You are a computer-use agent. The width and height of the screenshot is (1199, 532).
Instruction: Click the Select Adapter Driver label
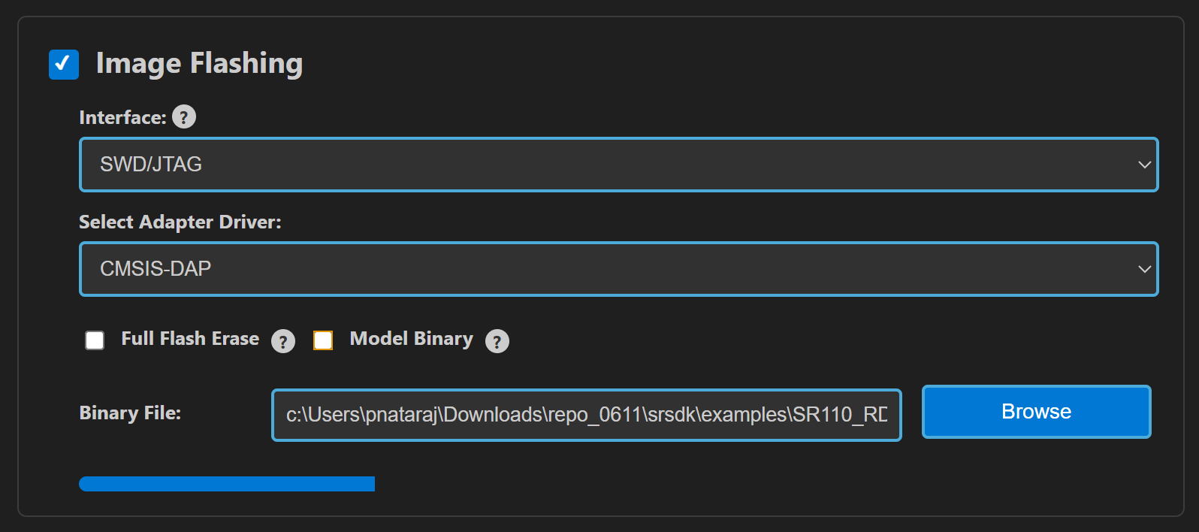pos(180,222)
